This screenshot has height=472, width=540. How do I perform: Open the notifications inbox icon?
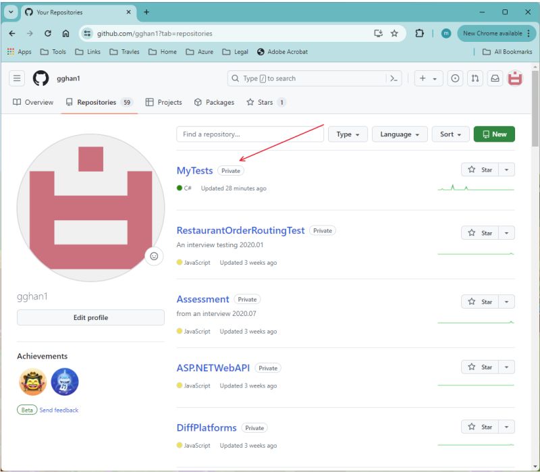point(495,78)
